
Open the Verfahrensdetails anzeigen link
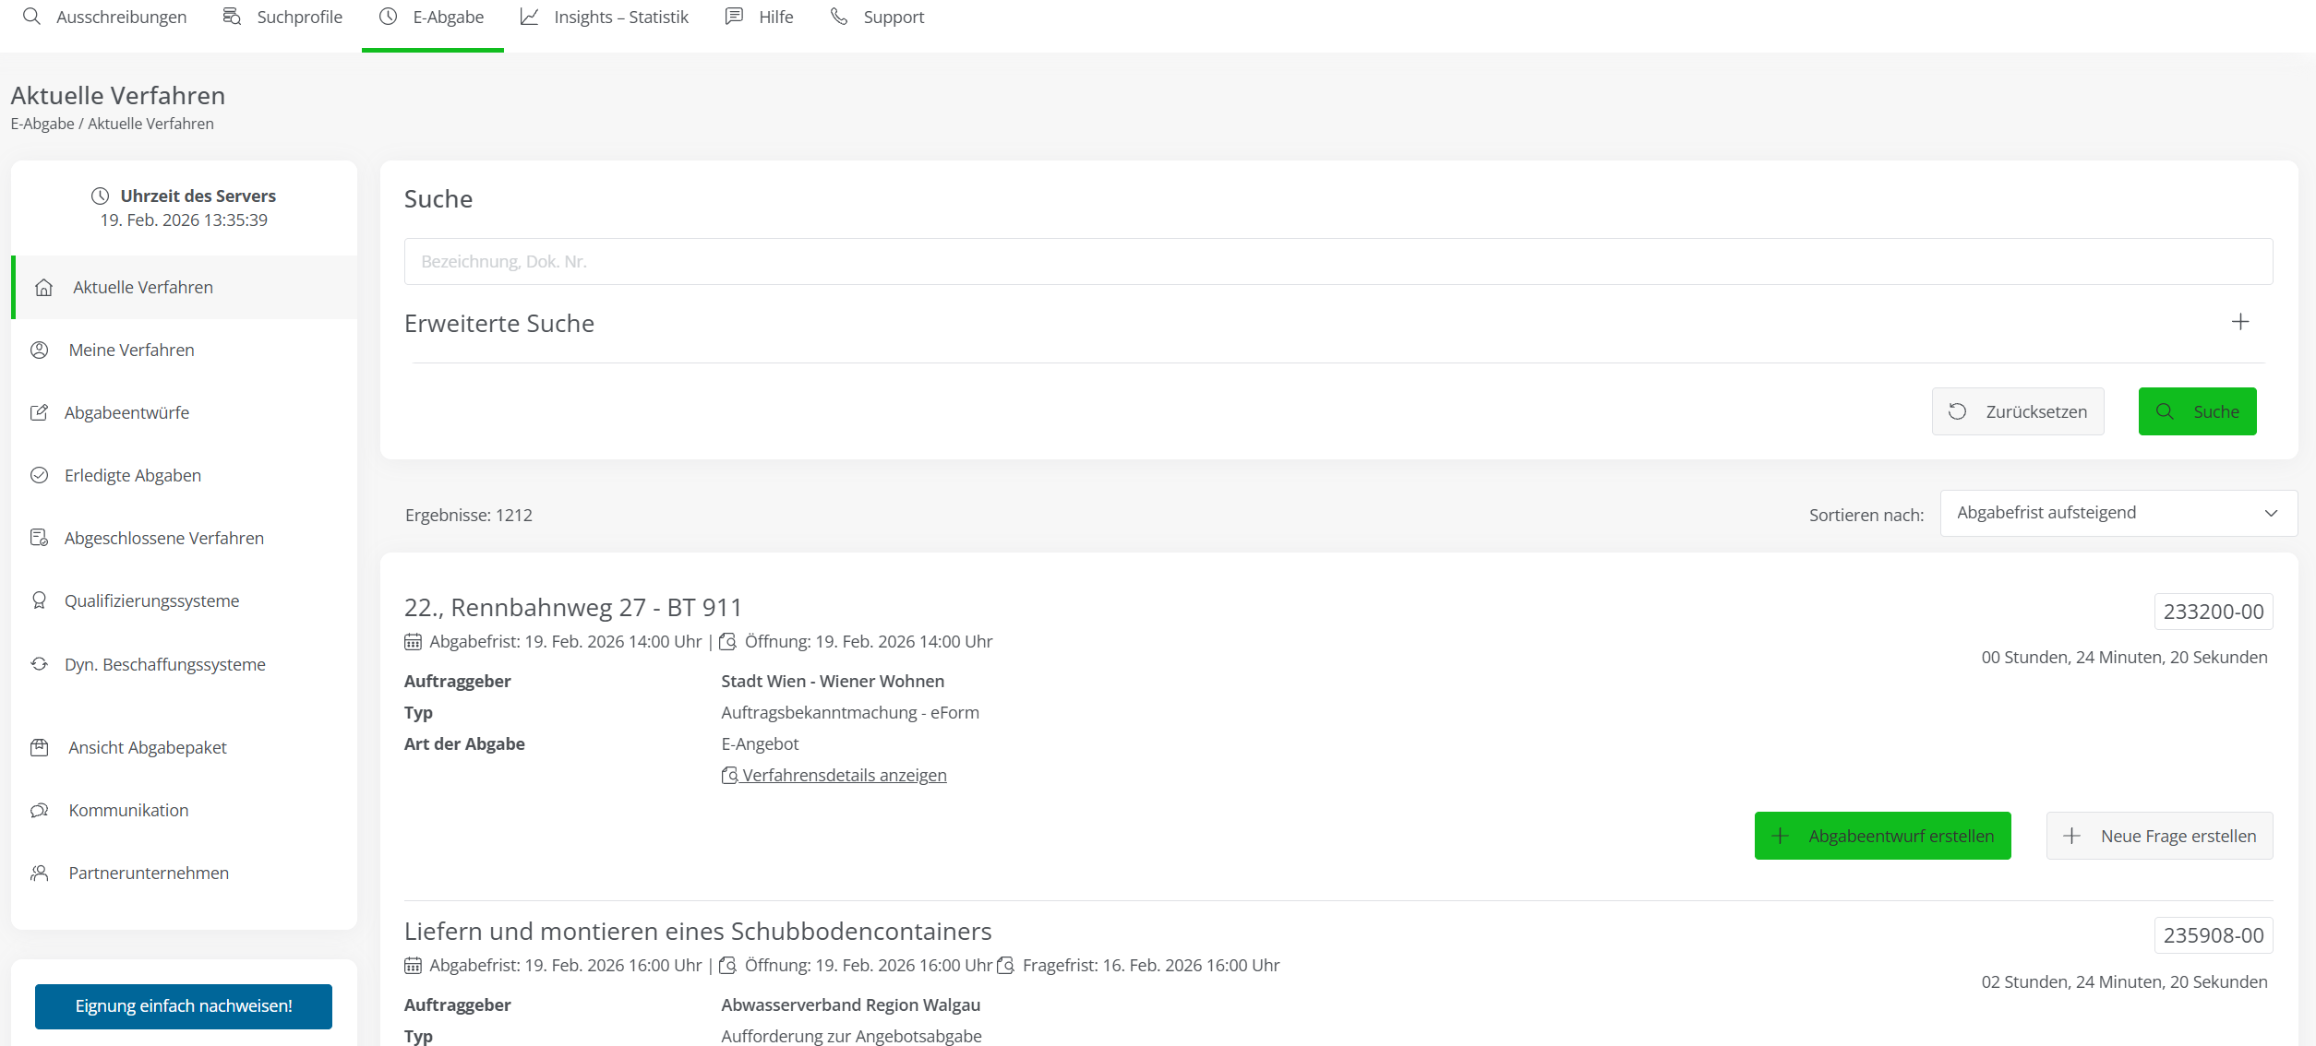844,776
